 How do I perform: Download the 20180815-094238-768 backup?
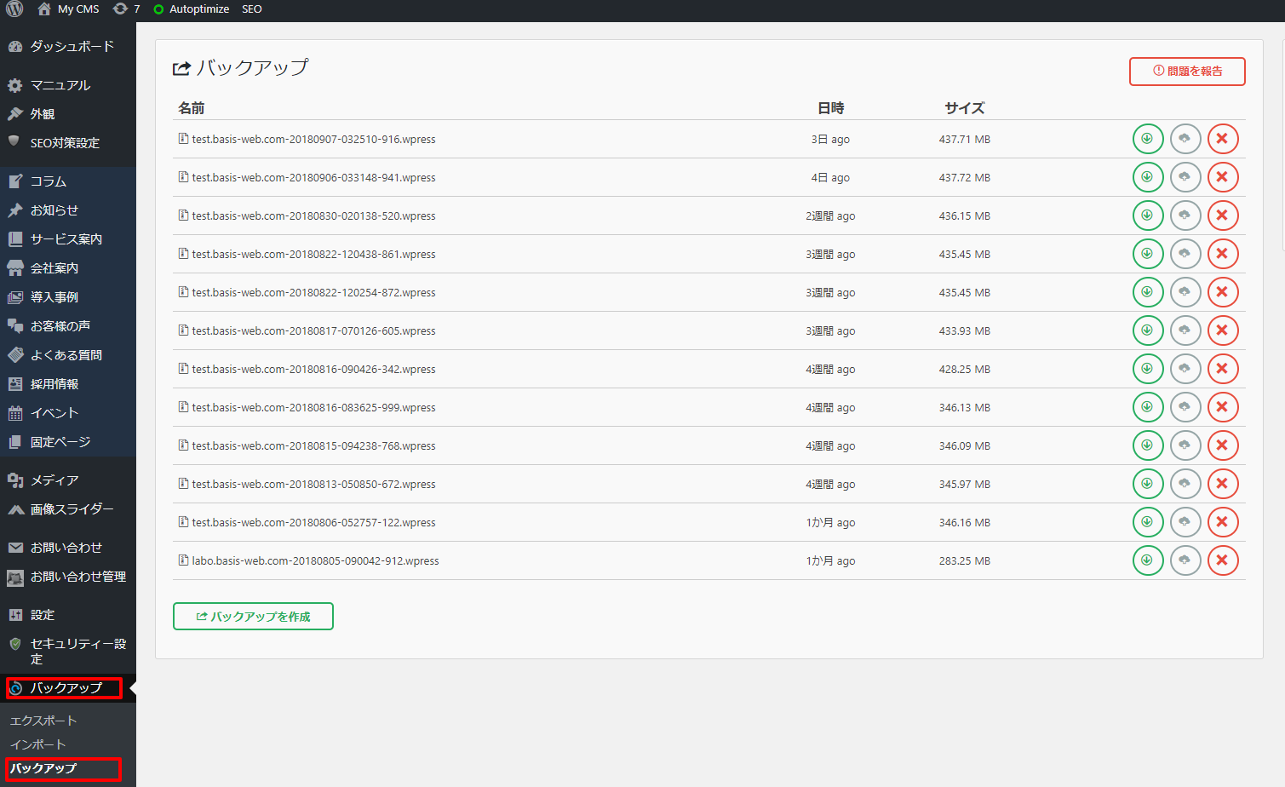1148,445
